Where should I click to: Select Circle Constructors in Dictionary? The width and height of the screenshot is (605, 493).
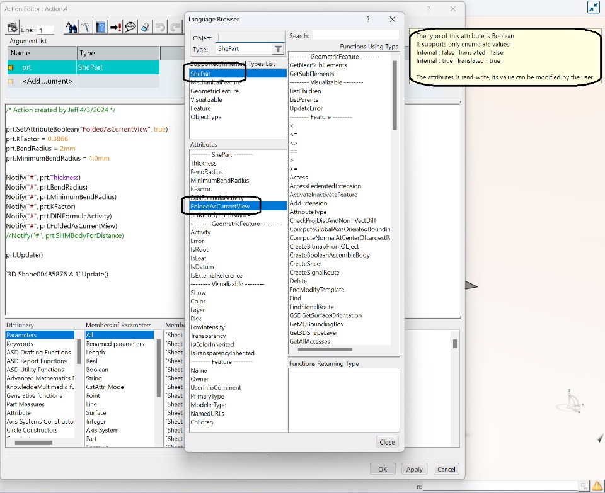pyautogui.click(x=32, y=430)
